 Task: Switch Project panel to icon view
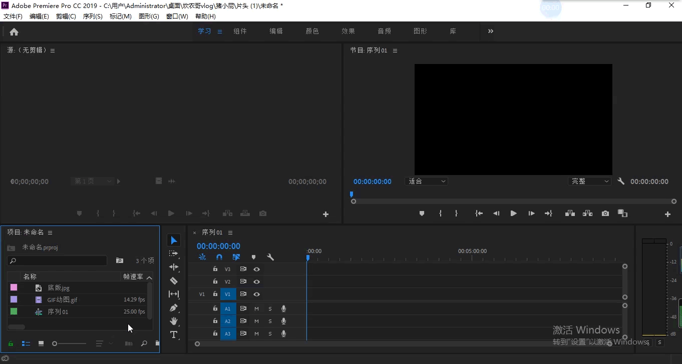click(x=41, y=343)
